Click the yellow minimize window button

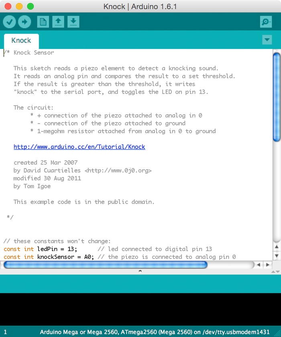coord(19,6)
